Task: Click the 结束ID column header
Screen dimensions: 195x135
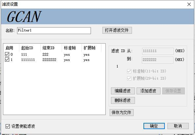Action: pyautogui.click(x=48, y=48)
